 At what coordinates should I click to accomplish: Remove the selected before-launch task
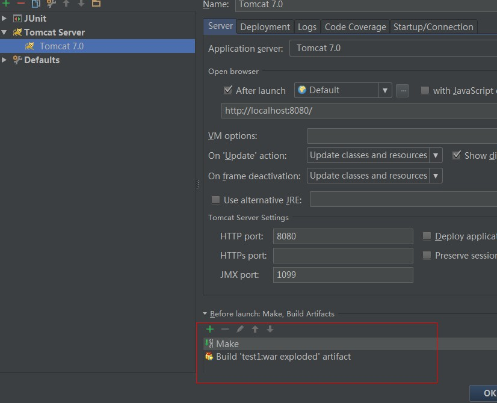click(x=225, y=329)
